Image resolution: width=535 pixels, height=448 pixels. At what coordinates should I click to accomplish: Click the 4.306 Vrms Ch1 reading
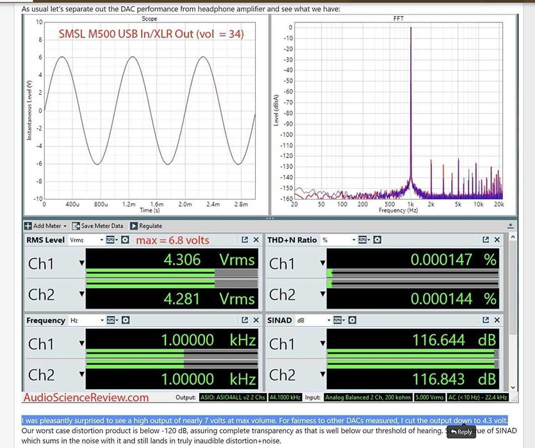pos(209,259)
